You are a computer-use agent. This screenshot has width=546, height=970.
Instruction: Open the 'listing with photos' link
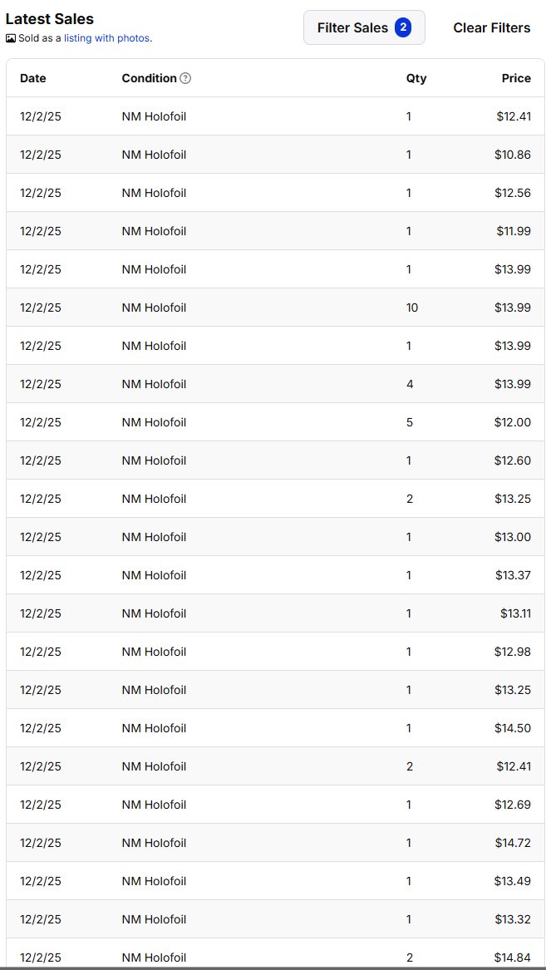point(107,38)
